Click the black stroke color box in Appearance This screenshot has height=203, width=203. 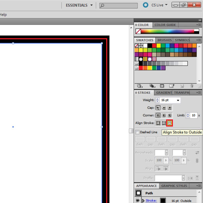pyautogui.click(x=163, y=200)
